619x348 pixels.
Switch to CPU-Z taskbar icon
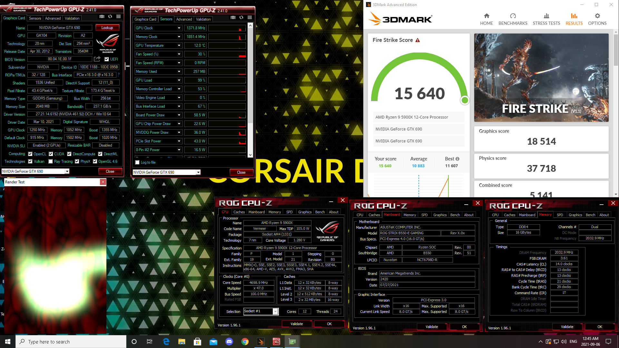pos(277,342)
